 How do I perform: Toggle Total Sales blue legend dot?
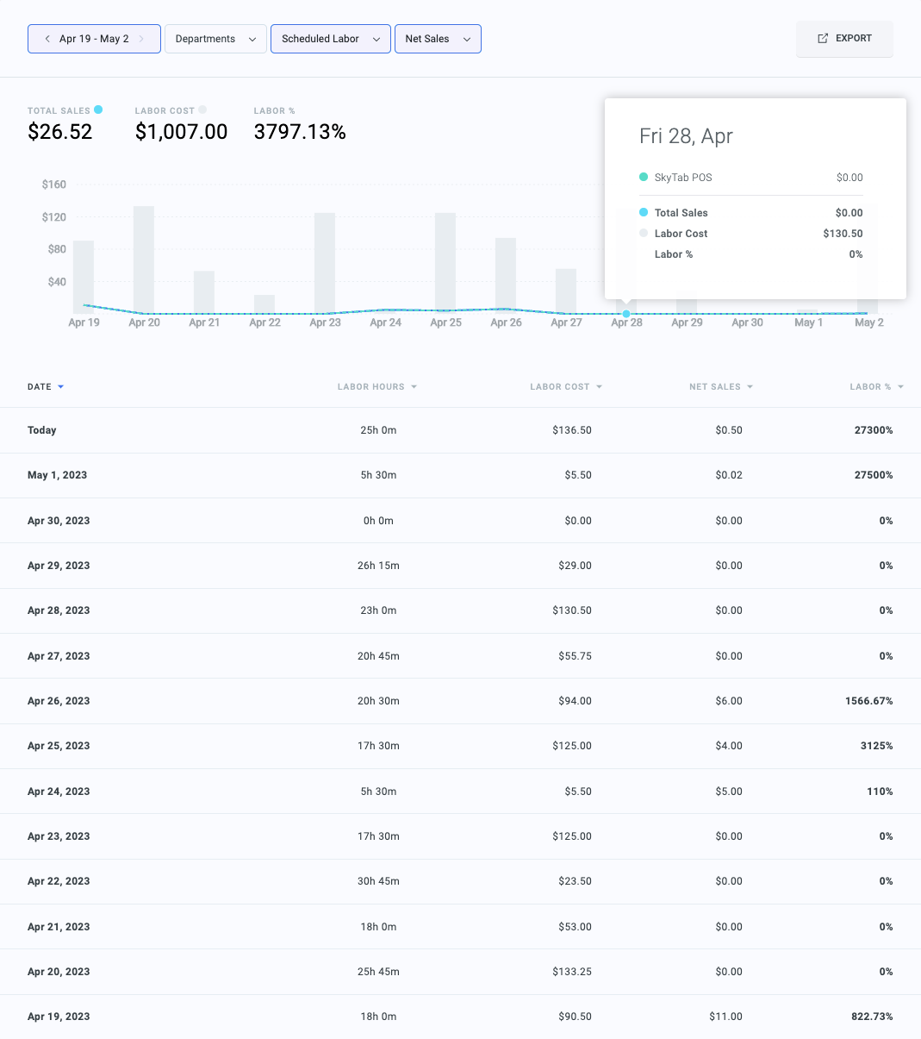pyautogui.click(x=98, y=110)
